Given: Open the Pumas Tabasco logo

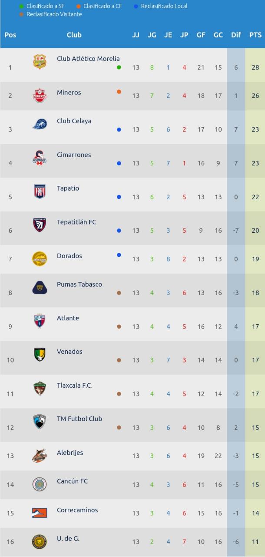Looking at the screenshot, I should [x=40, y=287].
